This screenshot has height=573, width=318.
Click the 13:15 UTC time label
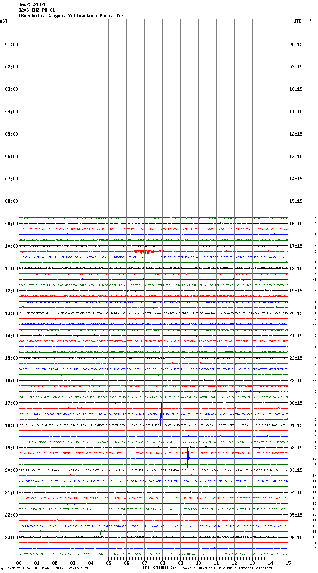296,157
